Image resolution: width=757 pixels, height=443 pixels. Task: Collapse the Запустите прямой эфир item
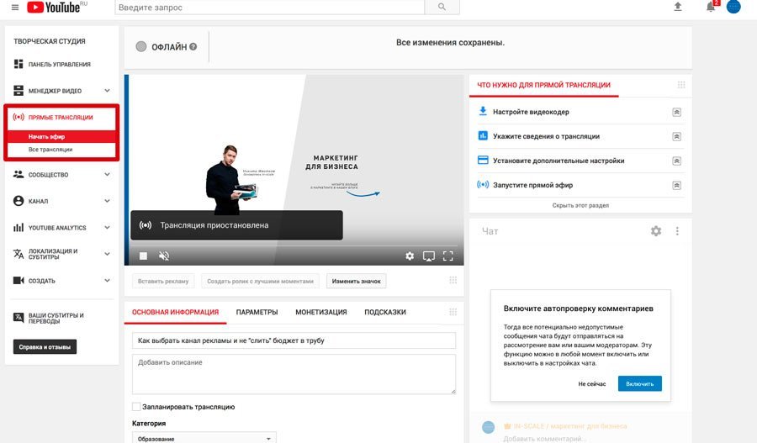[x=677, y=185]
